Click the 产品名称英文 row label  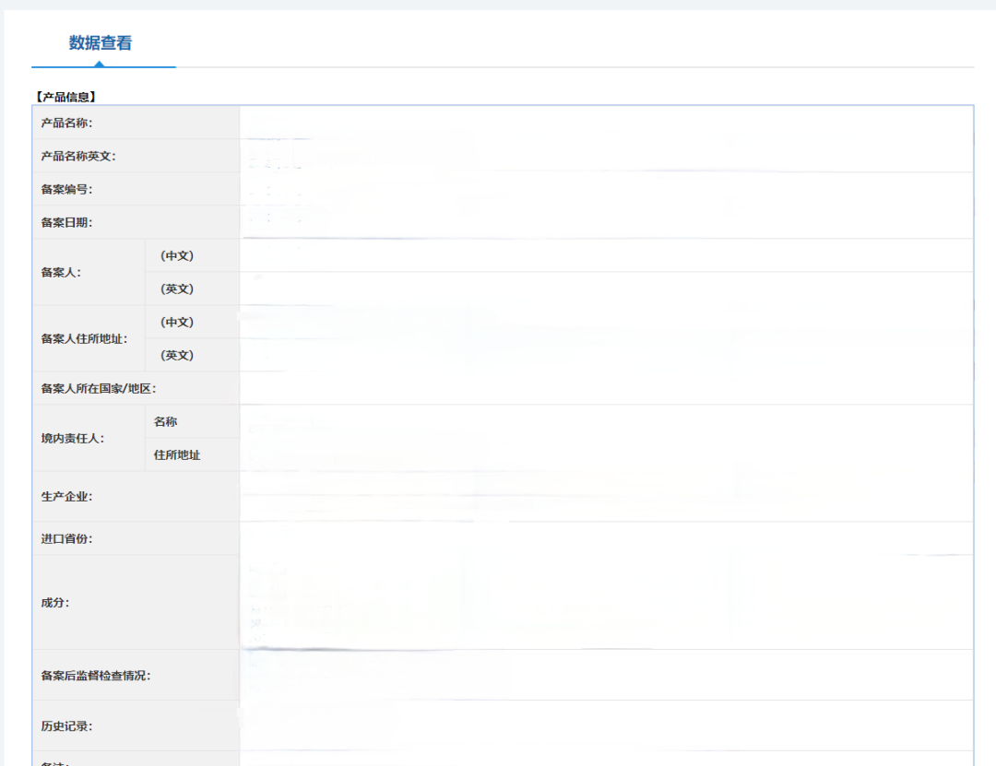click(78, 156)
